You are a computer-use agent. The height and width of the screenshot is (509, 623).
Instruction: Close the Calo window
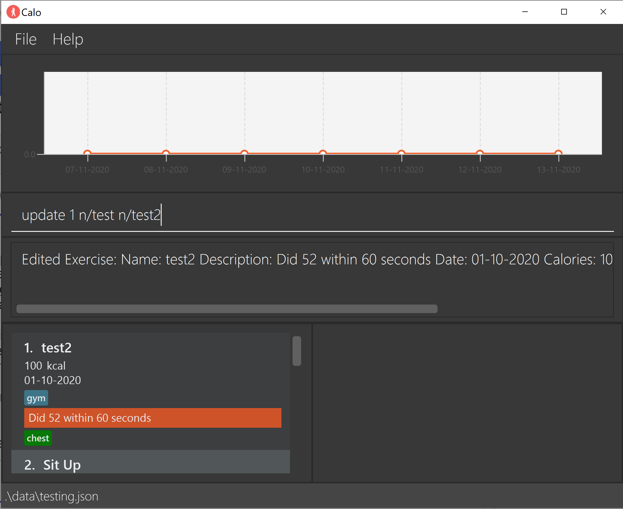(x=603, y=12)
